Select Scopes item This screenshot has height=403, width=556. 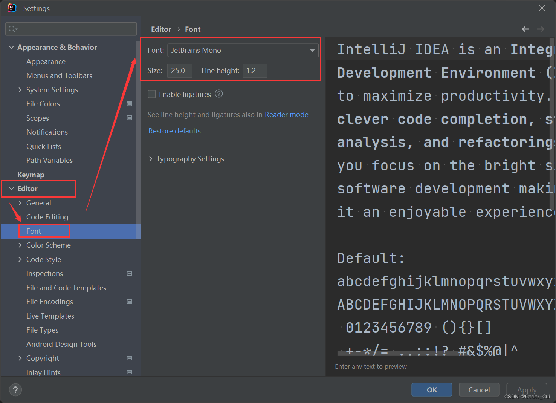click(38, 118)
